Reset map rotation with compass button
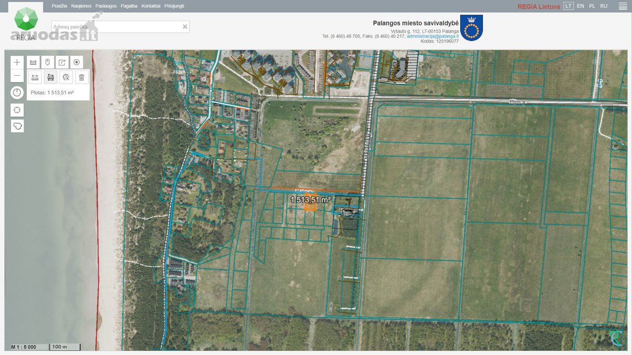The image size is (632, 355). (x=17, y=93)
